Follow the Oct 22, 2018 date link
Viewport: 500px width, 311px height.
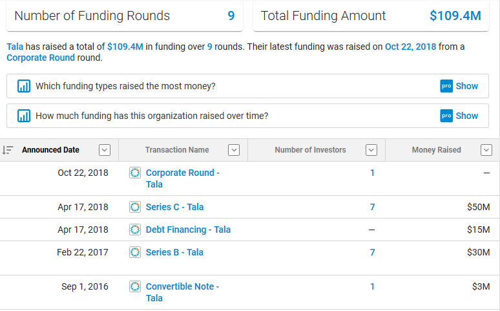tap(411, 47)
